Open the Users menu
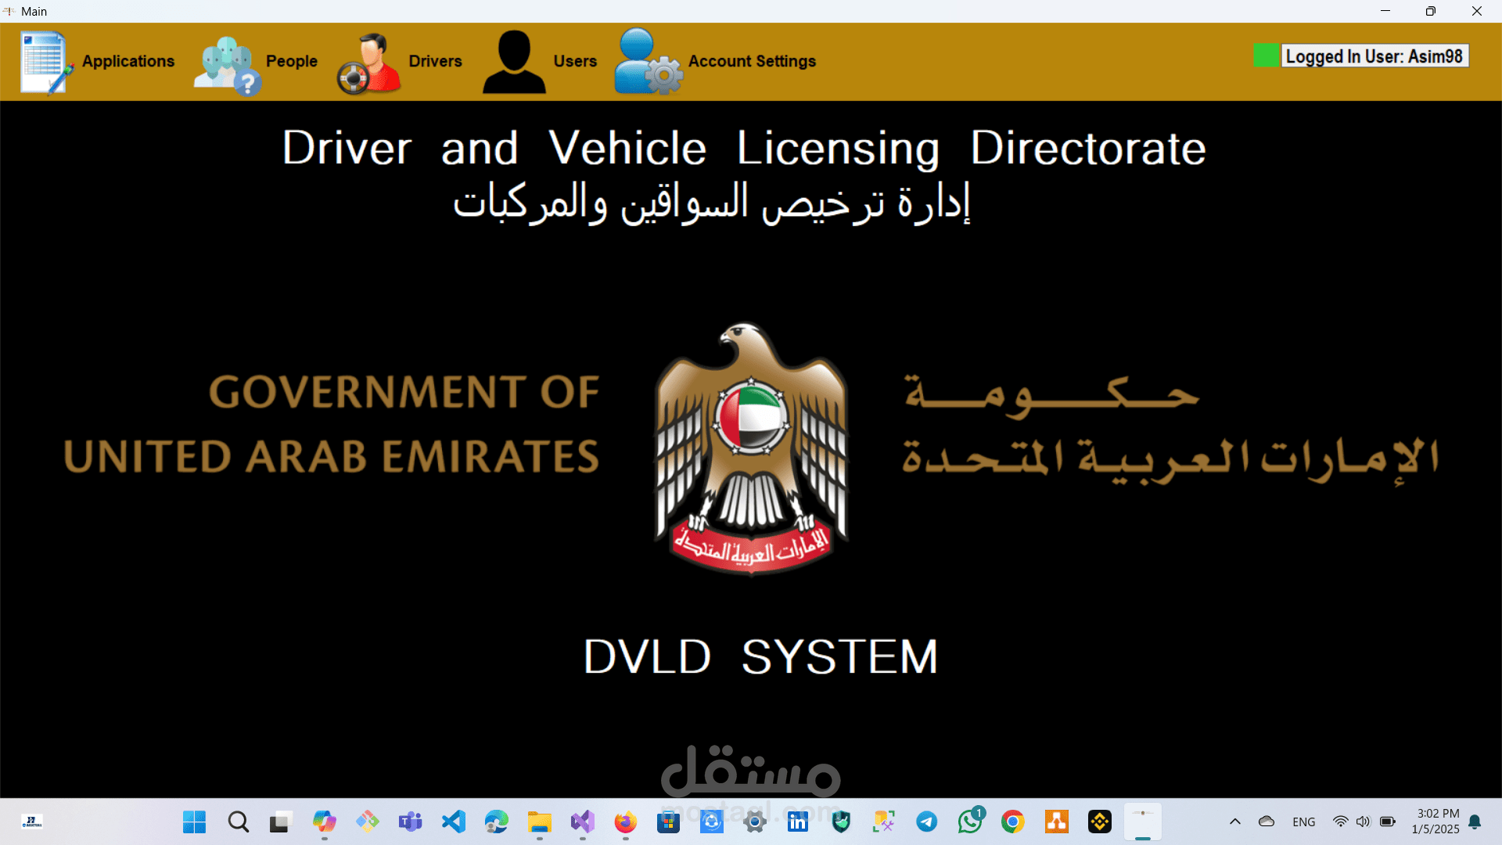Screen dimensions: 1502x845 [540, 62]
